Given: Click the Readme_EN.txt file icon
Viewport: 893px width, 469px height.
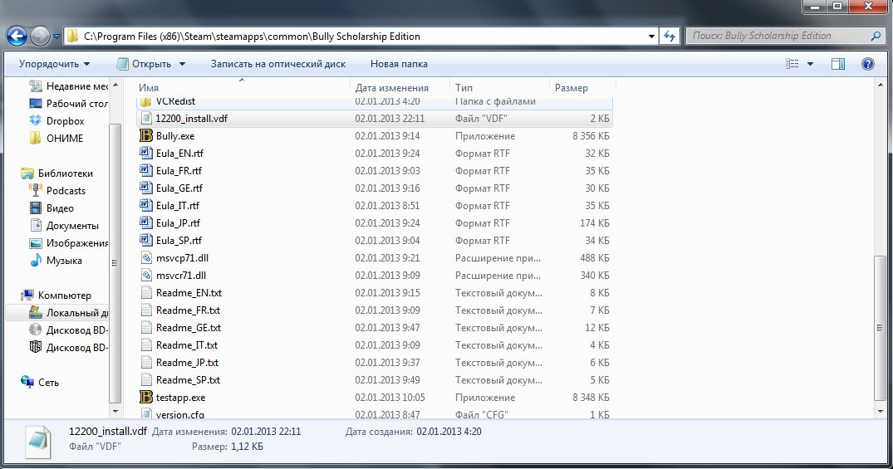Looking at the screenshot, I should [146, 292].
